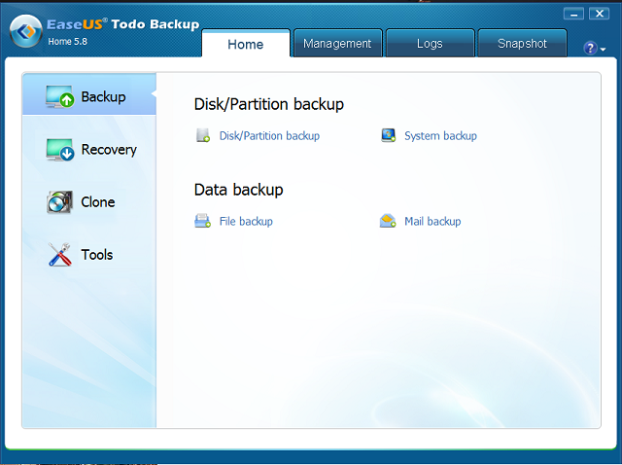Click the blue help question mark icon
The width and height of the screenshot is (622, 465).
tap(590, 48)
